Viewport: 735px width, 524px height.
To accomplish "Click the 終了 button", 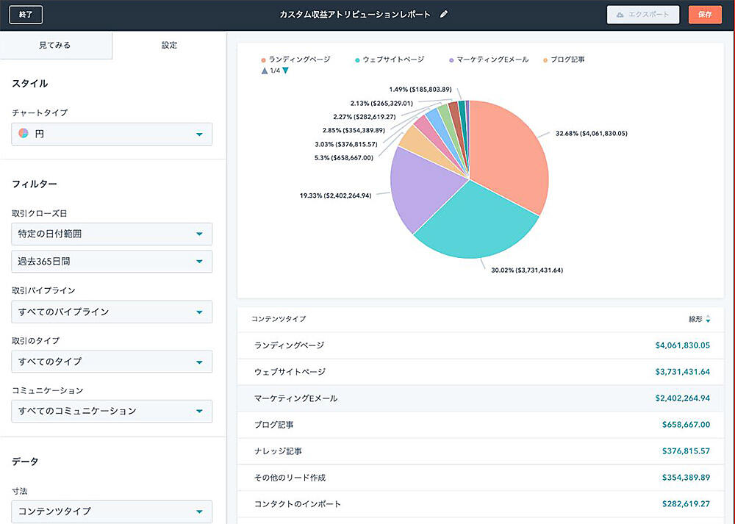I will point(26,15).
